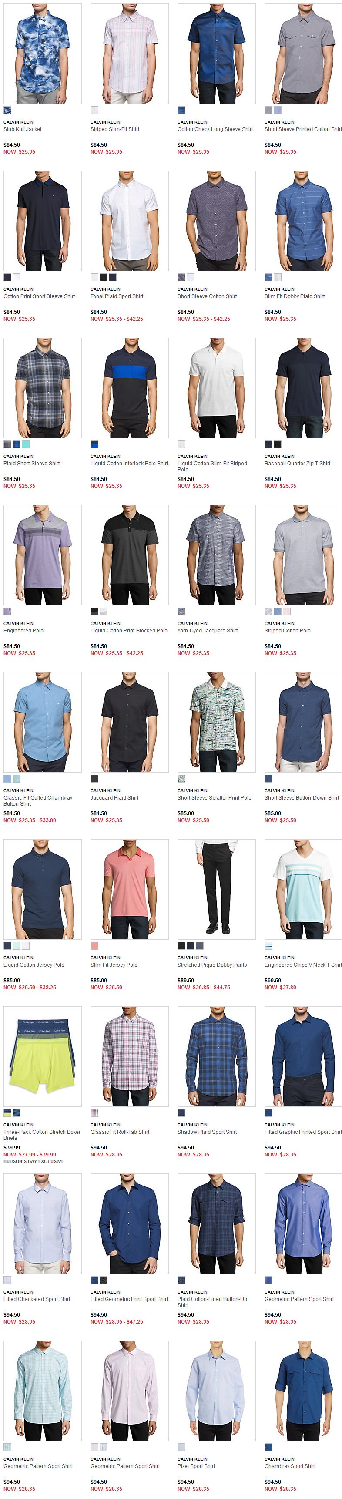342x1499 pixels.
Task: View Short Sleeve Splatter Print Polo image
Action: tap(216, 722)
